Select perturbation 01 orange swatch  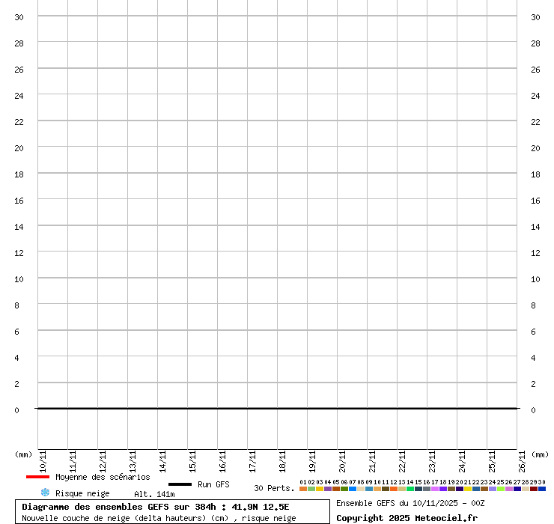point(303,489)
